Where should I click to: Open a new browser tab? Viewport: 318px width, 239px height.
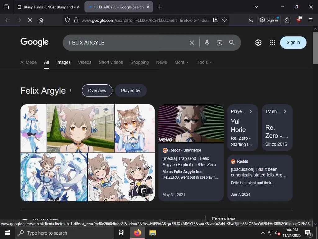coord(160,7)
